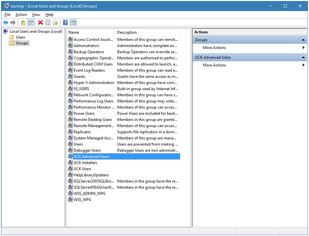Sort the list by the Name column header
Screen dimensions: 309x236
(x=90, y=32)
